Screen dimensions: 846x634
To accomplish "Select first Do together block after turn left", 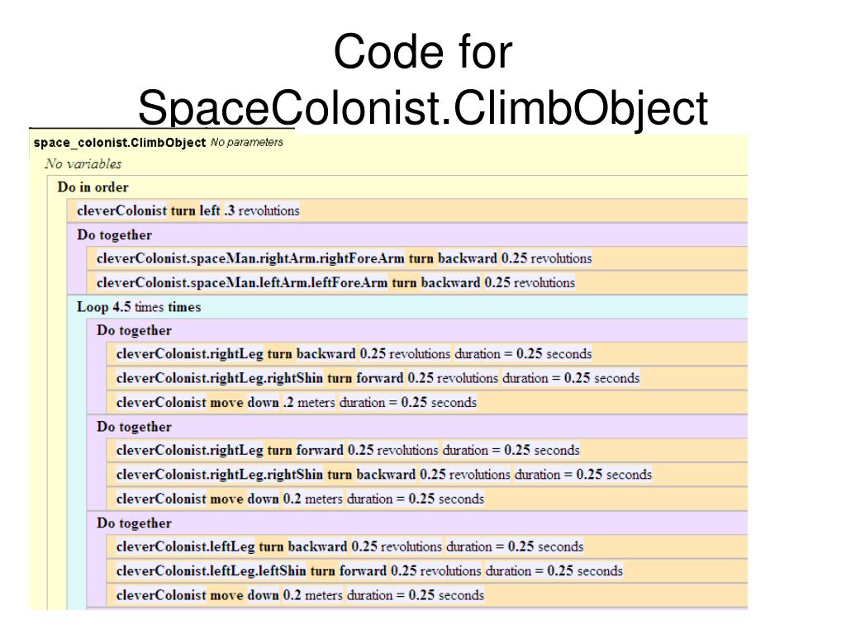I will coord(114,235).
